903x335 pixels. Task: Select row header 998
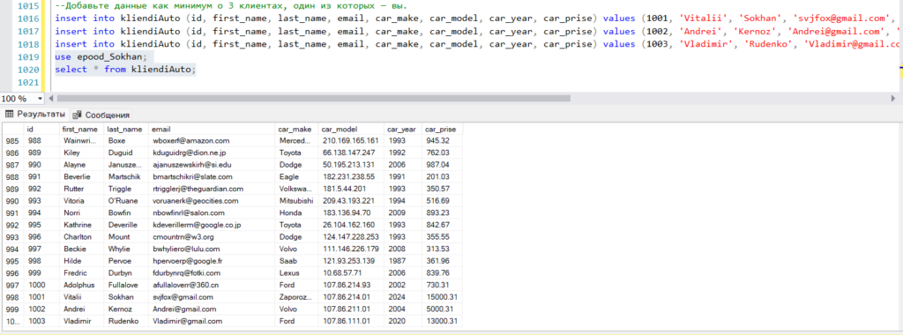tap(12, 297)
